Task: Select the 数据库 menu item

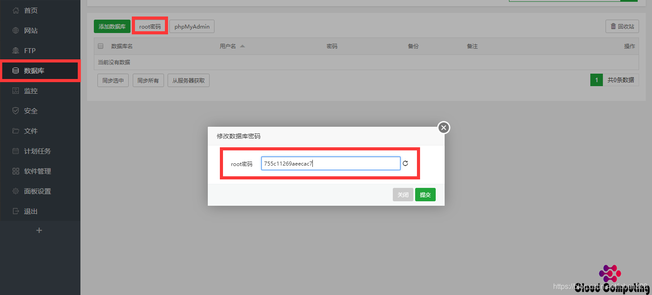Action: (x=40, y=71)
